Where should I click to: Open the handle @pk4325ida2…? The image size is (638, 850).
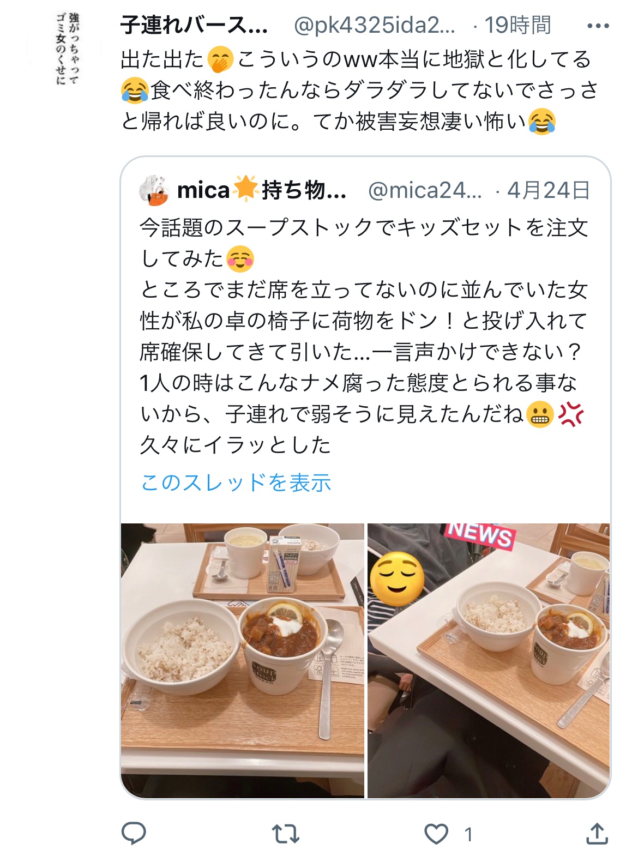pyautogui.click(x=374, y=25)
